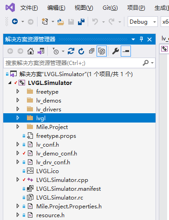The image size is (169, 220).
Task: Open the 项目(P) menu
Action: 136,8
